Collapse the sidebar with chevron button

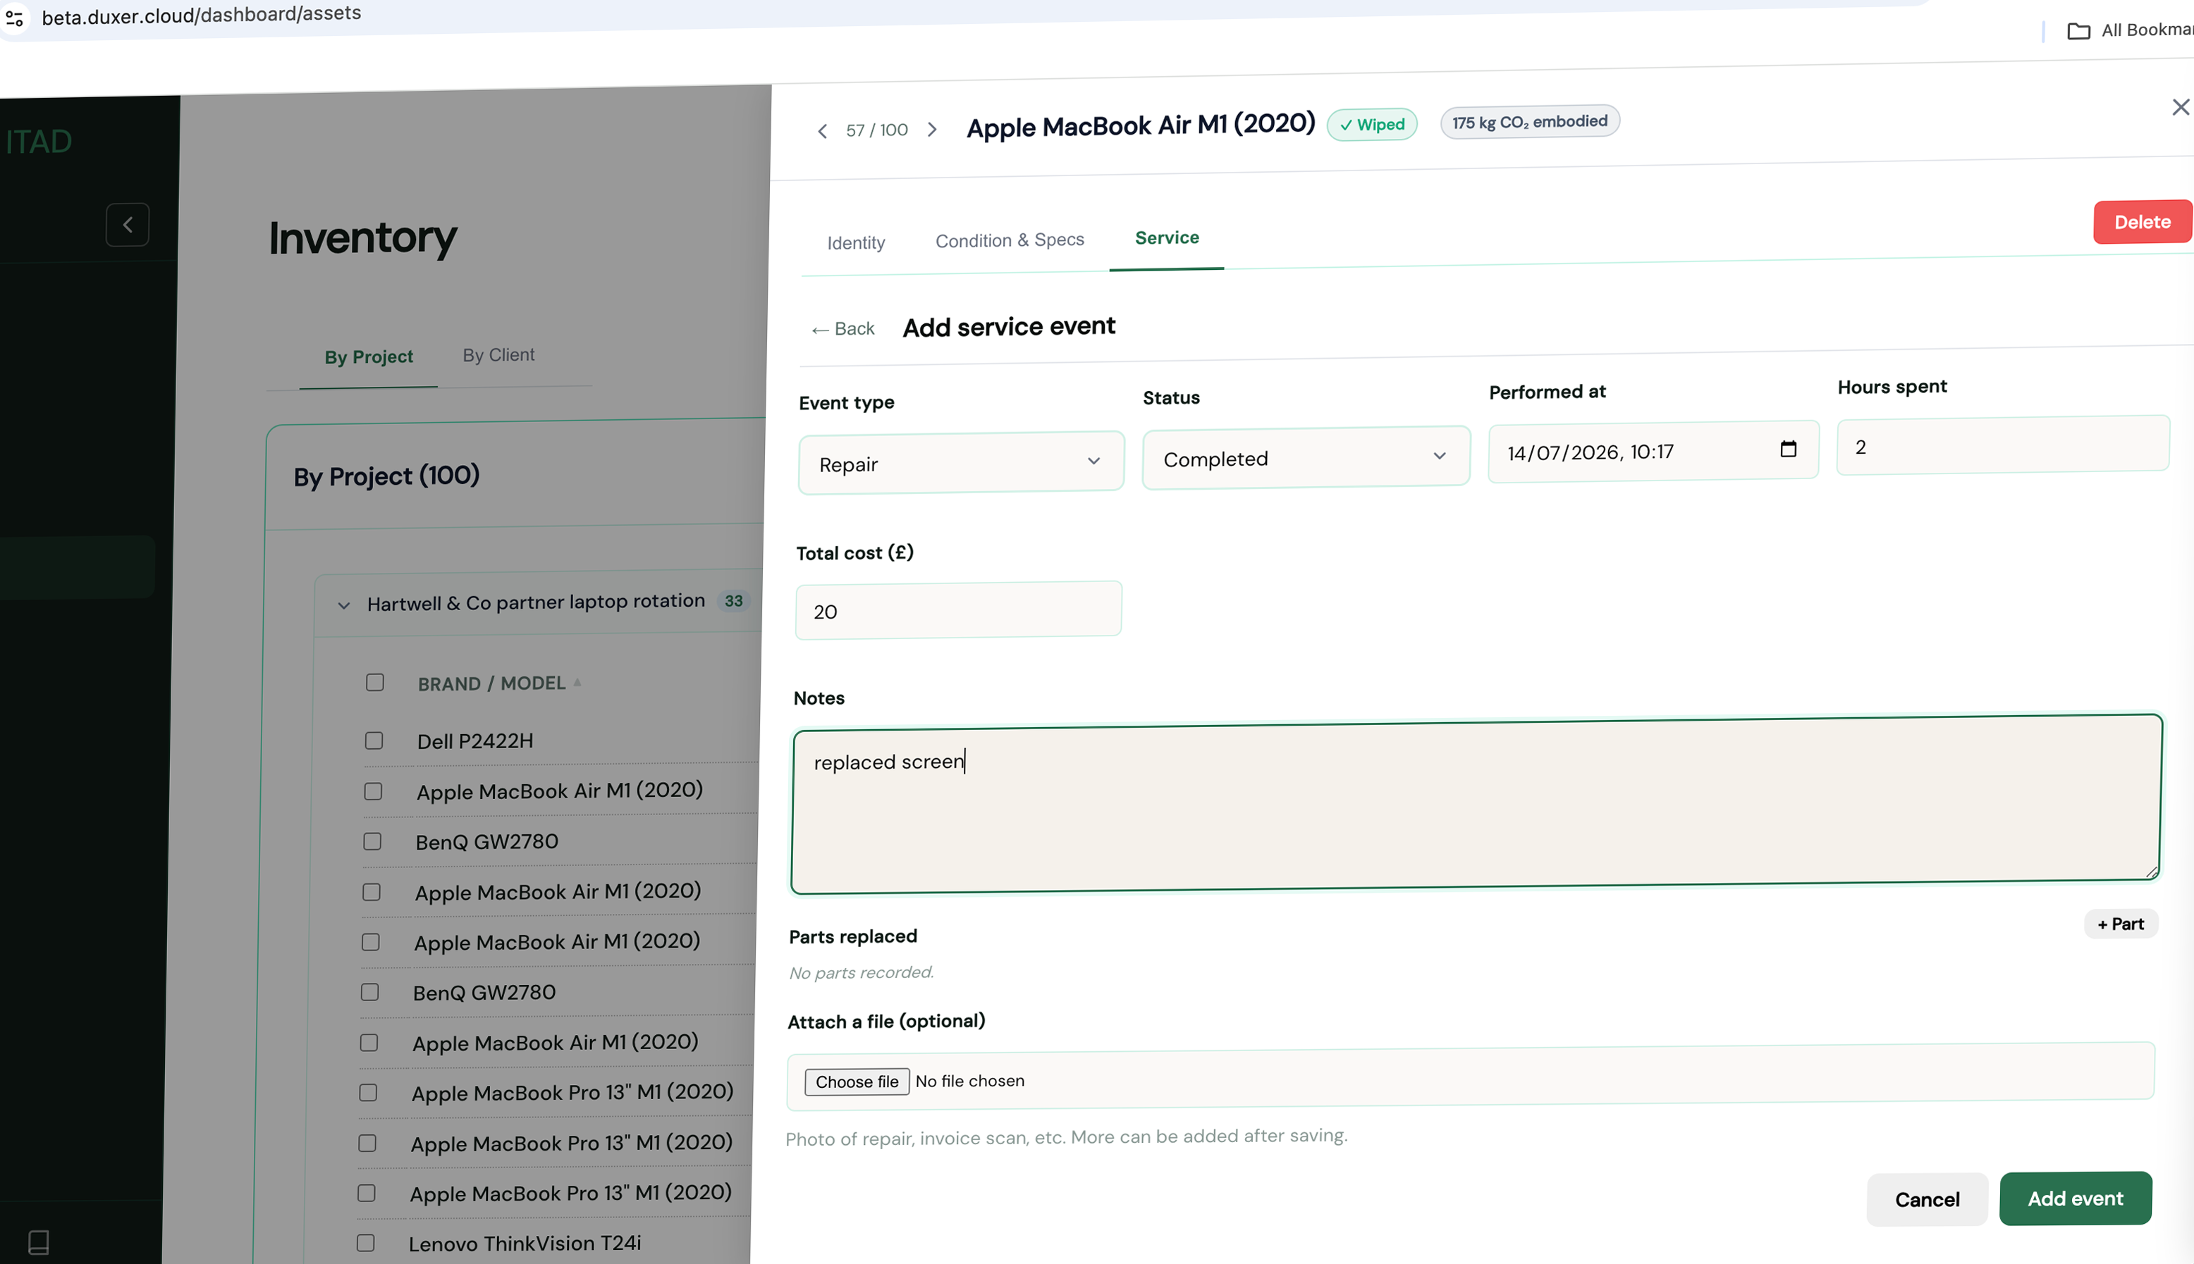[x=128, y=225]
